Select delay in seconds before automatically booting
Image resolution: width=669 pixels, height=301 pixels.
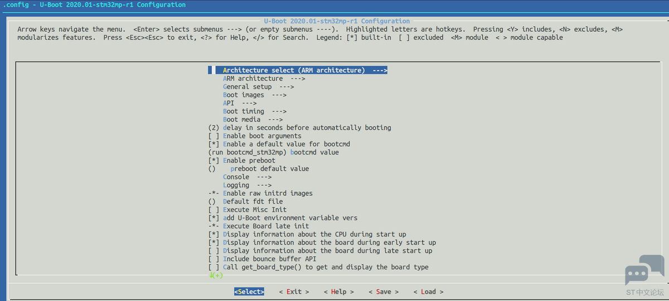[x=299, y=128]
